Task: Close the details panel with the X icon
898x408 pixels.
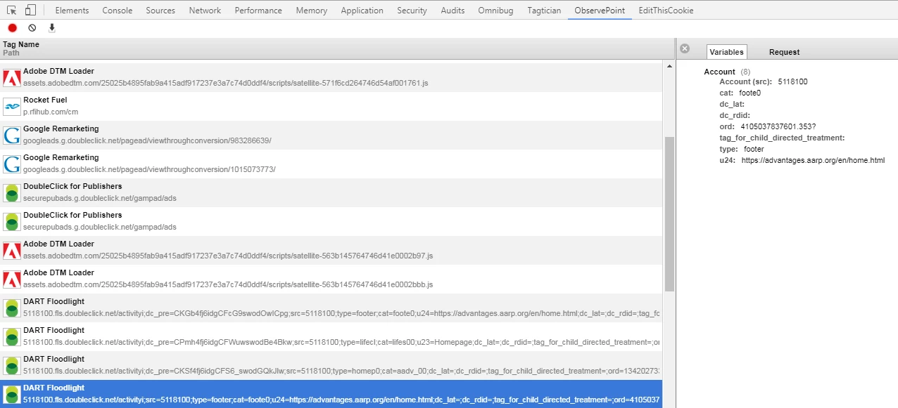Action: click(685, 49)
